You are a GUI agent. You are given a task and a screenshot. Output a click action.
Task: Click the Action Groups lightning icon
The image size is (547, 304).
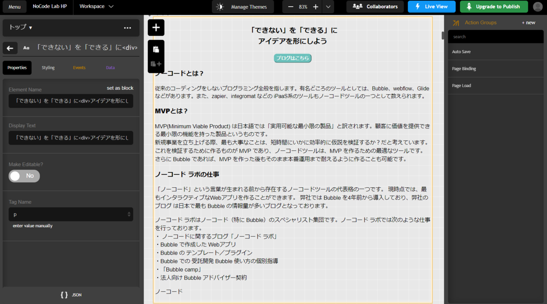pyautogui.click(x=456, y=23)
